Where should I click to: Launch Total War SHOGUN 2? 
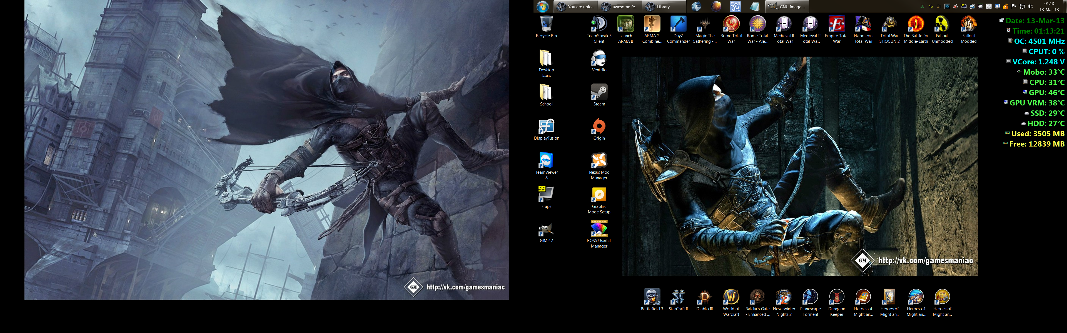pyautogui.click(x=889, y=30)
